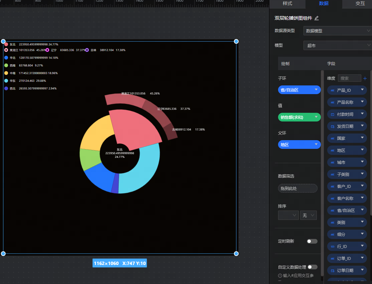Click the edit pencil icon beside component title
This screenshot has height=284, width=372.
click(x=317, y=18)
